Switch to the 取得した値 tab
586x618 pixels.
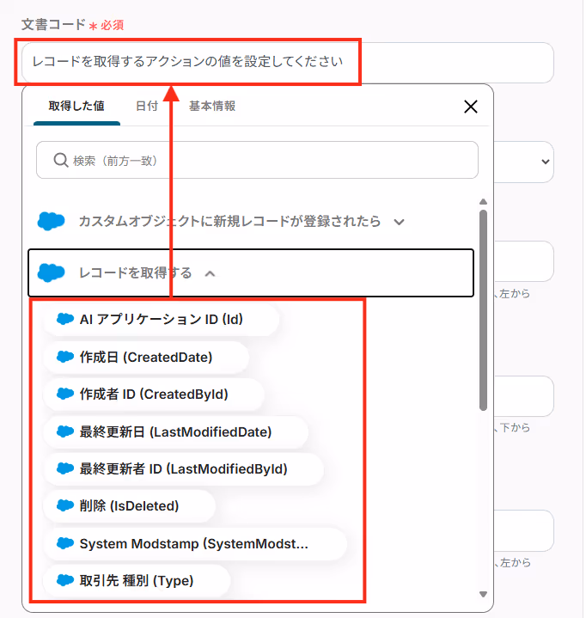[x=76, y=106]
